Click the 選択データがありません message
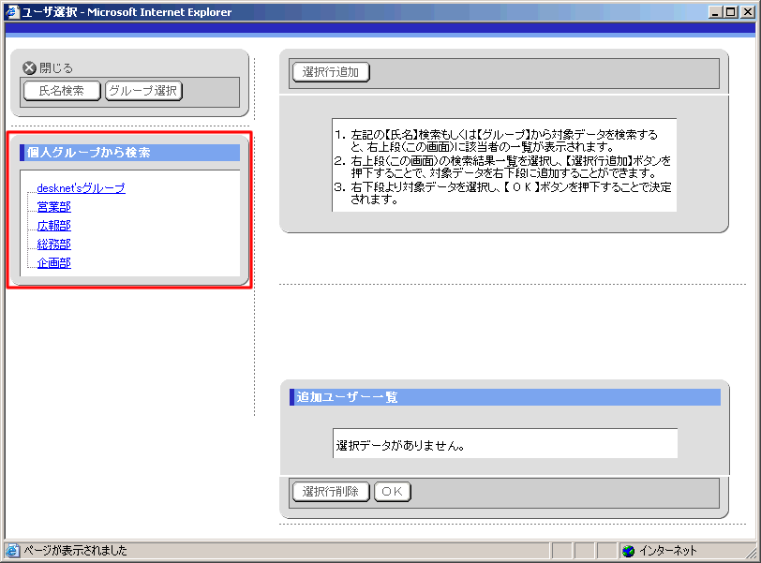 (400, 446)
